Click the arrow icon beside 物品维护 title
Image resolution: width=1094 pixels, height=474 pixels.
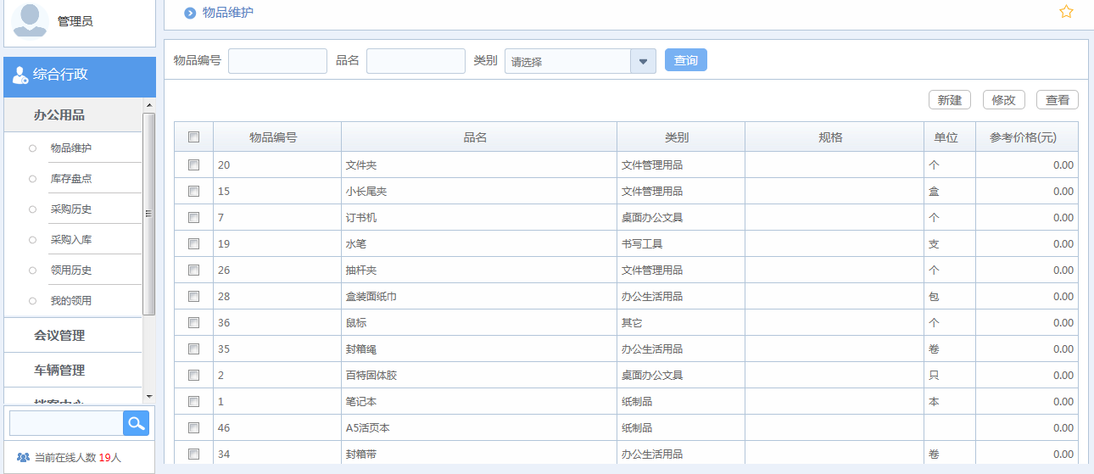pyautogui.click(x=190, y=13)
